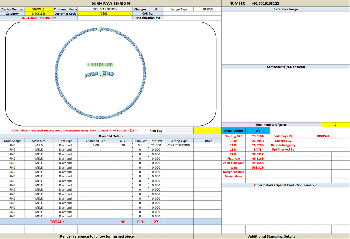This screenshot has height=239, width=350.
Task: Select the Wax weight 538.315
Action: click(258, 168)
